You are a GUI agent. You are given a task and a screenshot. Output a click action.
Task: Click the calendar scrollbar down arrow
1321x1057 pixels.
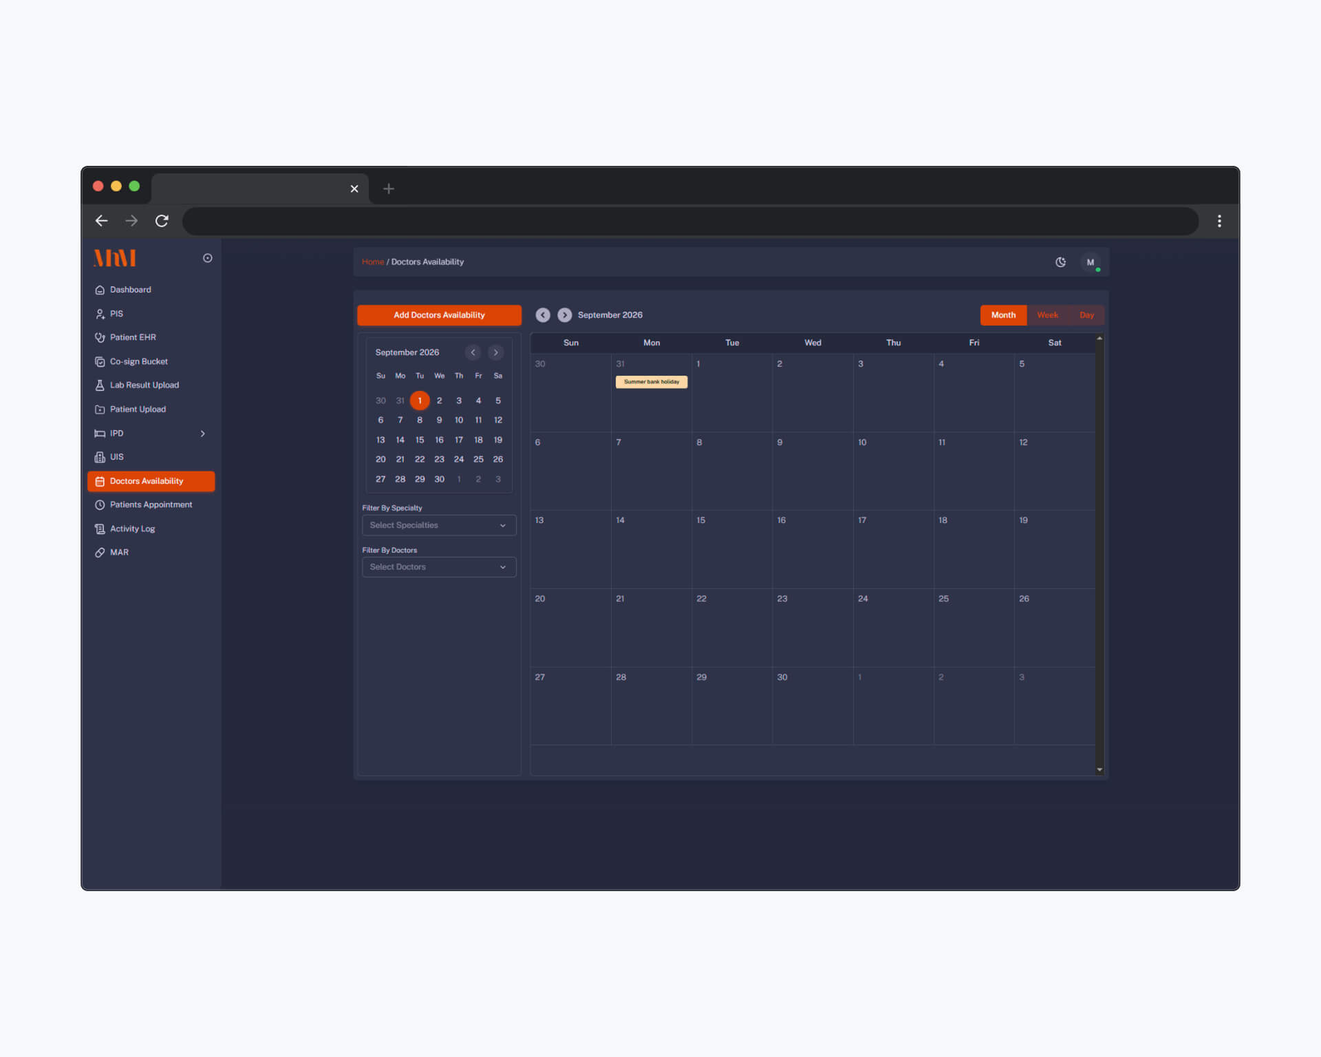pyautogui.click(x=1099, y=769)
